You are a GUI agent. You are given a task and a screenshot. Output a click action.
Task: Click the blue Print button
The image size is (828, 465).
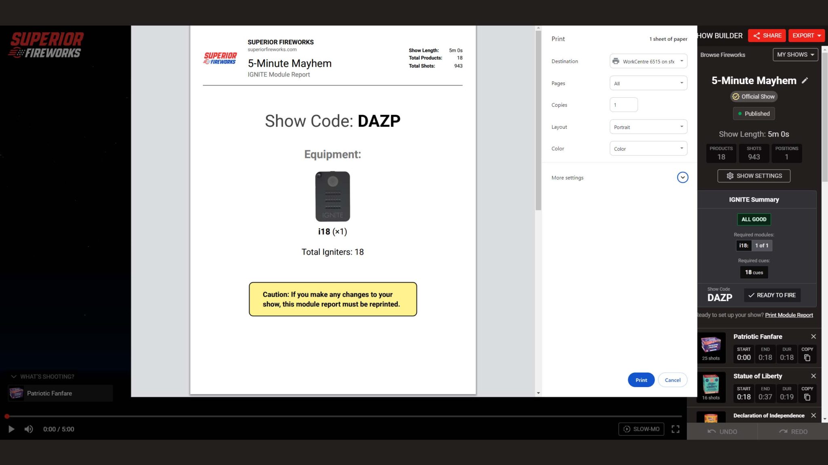[x=641, y=380]
